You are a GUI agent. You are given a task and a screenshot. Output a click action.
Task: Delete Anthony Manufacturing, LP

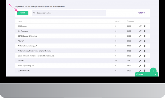145,46
